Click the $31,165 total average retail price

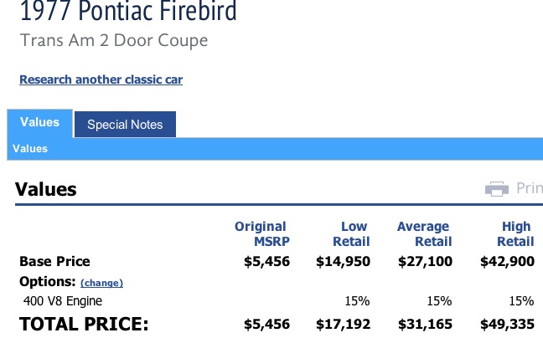pos(425,325)
